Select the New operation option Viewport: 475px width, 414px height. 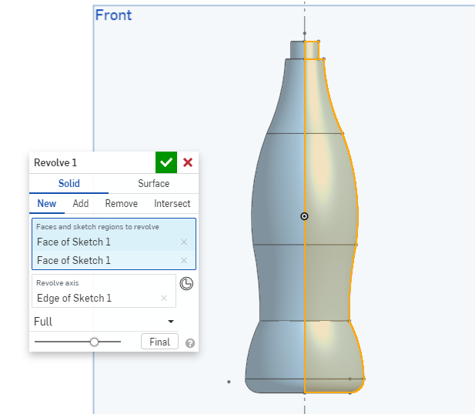pos(46,203)
